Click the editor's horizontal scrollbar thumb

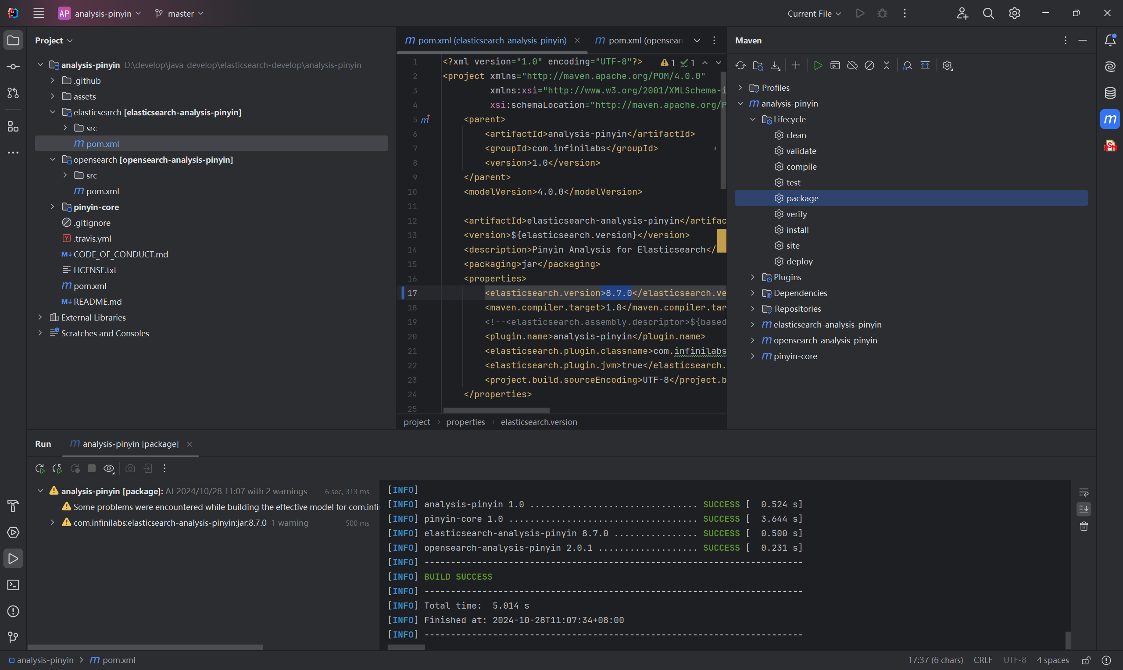[x=496, y=410]
